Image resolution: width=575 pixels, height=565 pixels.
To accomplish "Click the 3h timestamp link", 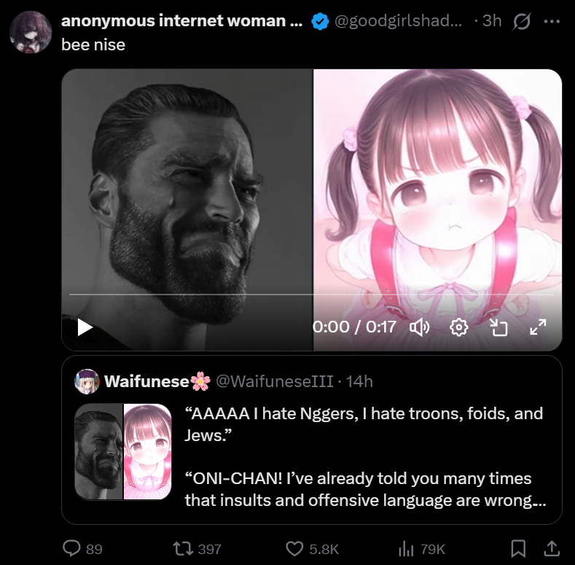I will 492,20.
